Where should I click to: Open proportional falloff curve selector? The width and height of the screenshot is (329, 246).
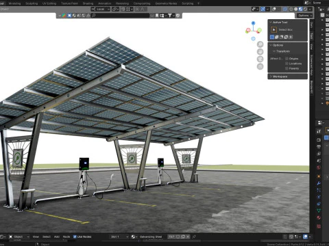[x=143, y=9]
